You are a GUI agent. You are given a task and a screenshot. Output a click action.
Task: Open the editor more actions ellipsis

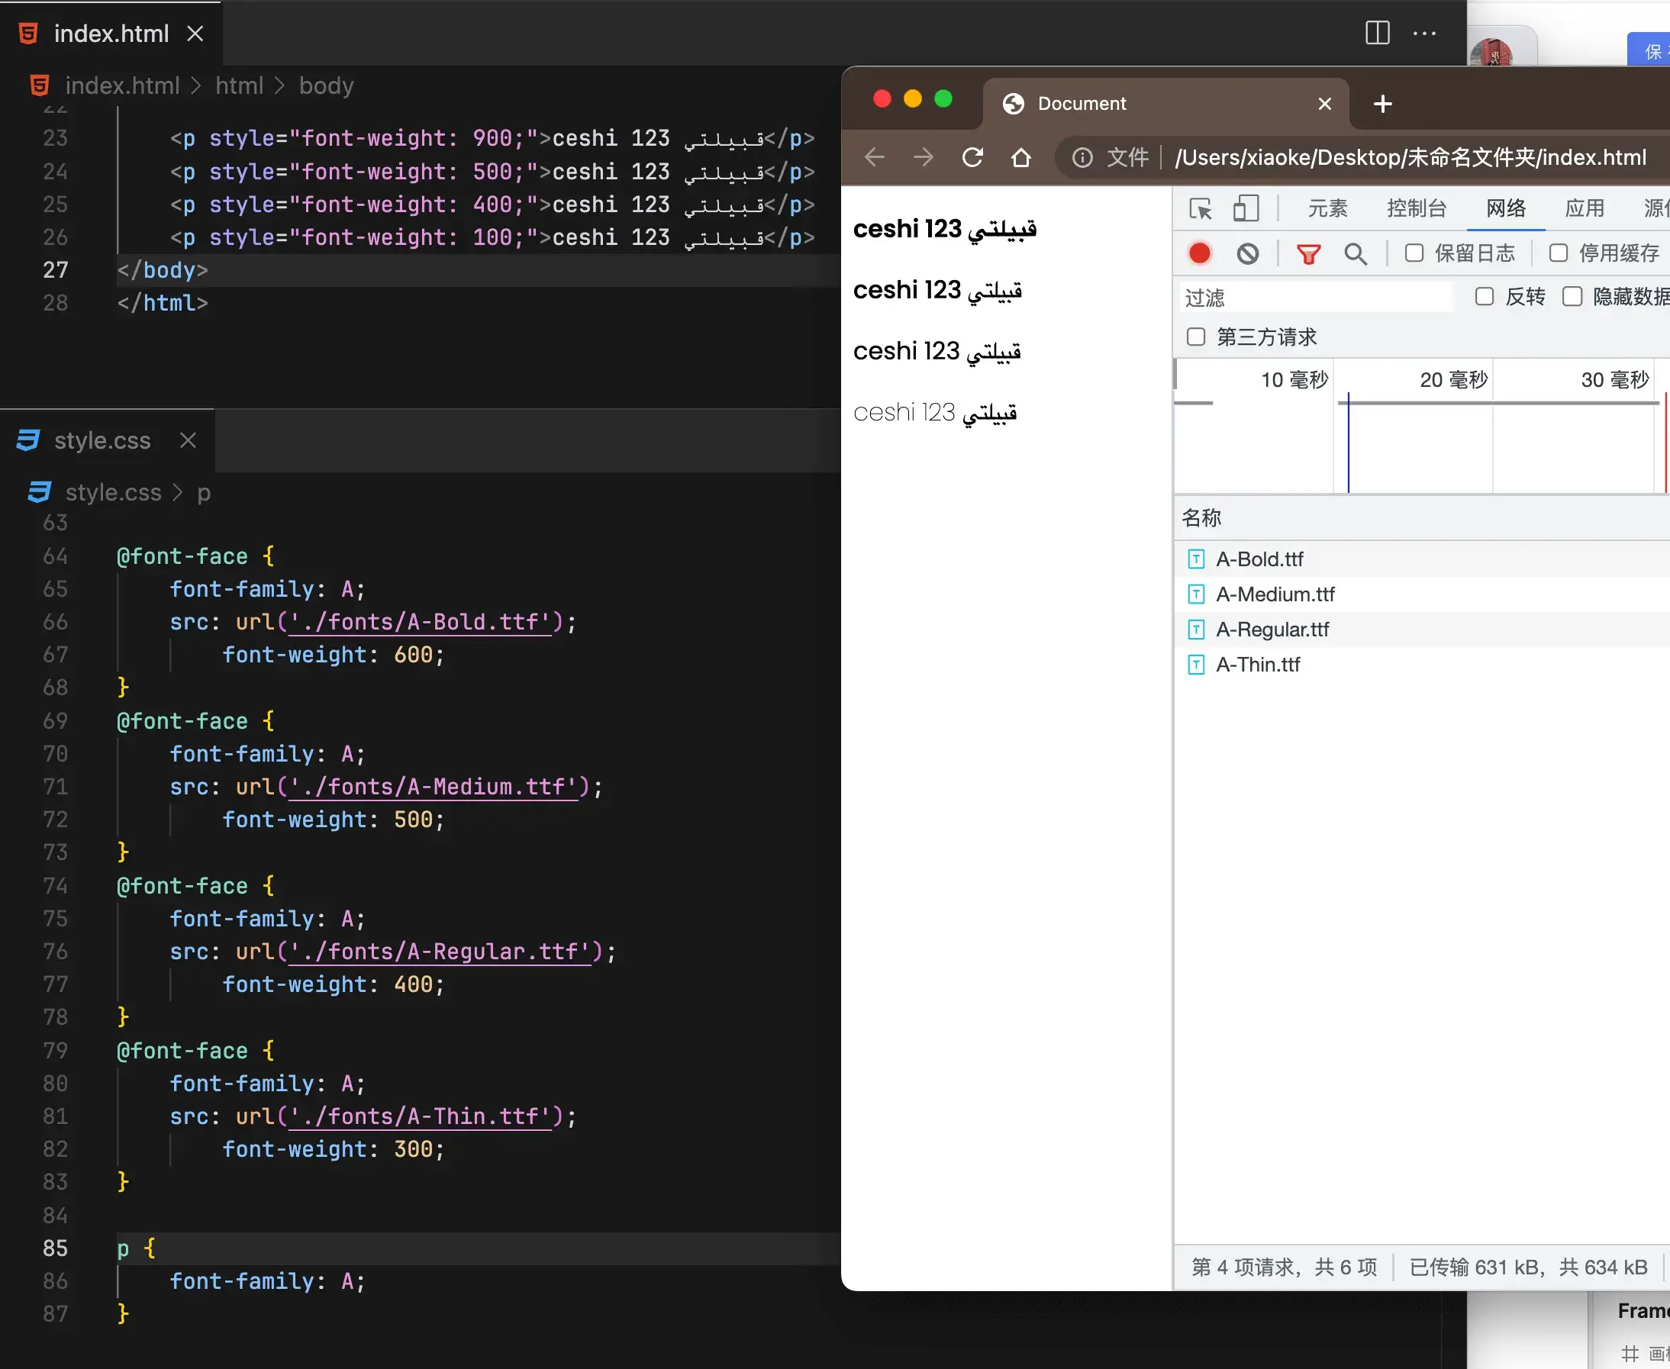click(x=1424, y=33)
